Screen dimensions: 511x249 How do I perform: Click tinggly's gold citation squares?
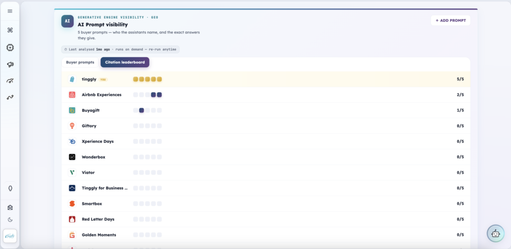tap(148, 79)
